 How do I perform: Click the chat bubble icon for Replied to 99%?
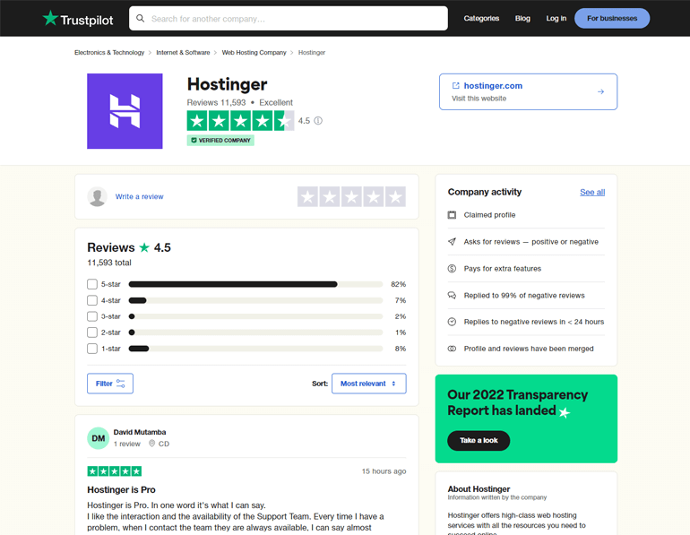click(x=452, y=295)
